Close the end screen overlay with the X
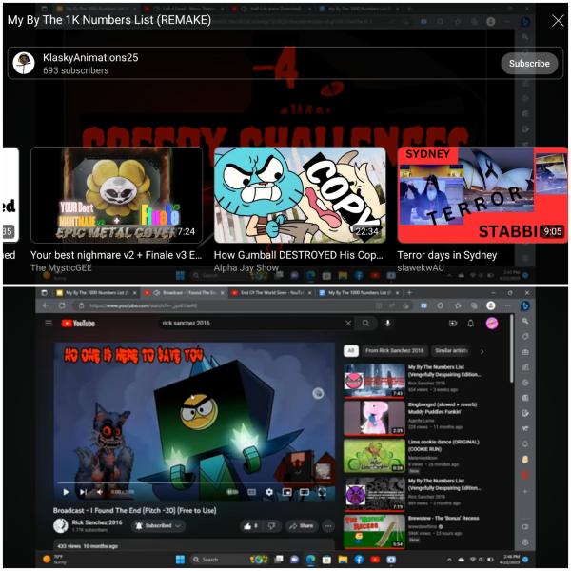Image resolution: width=571 pixels, height=571 pixels. 558,20
